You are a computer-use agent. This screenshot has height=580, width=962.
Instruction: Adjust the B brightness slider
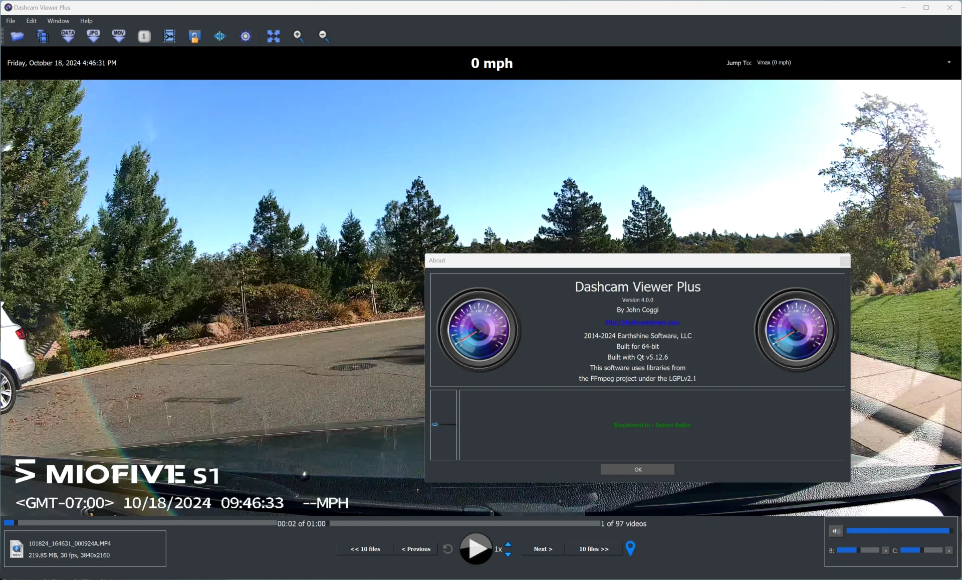(858, 550)
